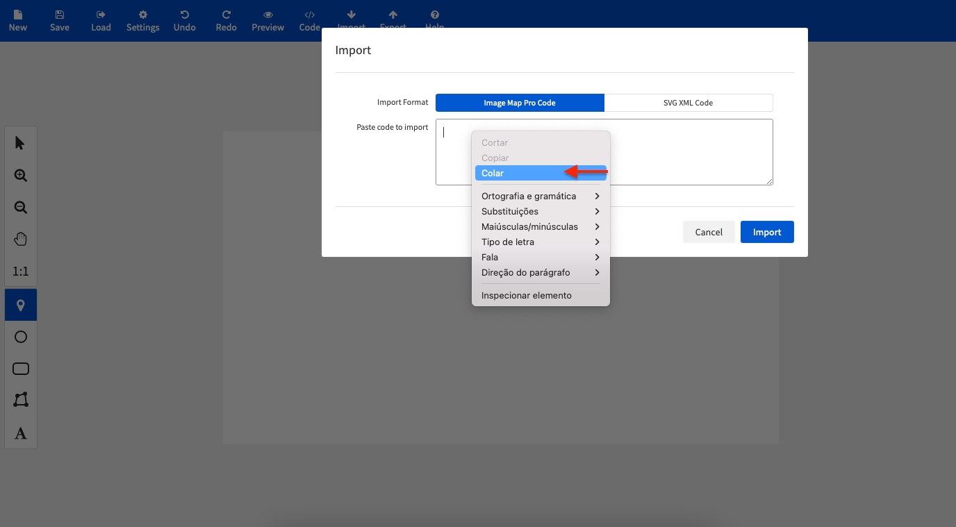
Task: Open Maiúsculas/minúsculas submenu
Action: coord(541,226)
